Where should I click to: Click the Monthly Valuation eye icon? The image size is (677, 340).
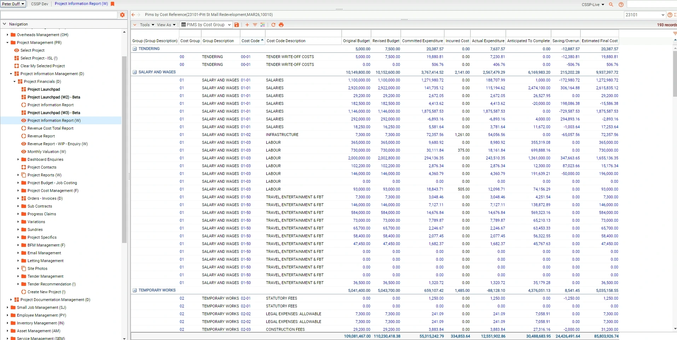pyautogui.click(x=24, y=152)
